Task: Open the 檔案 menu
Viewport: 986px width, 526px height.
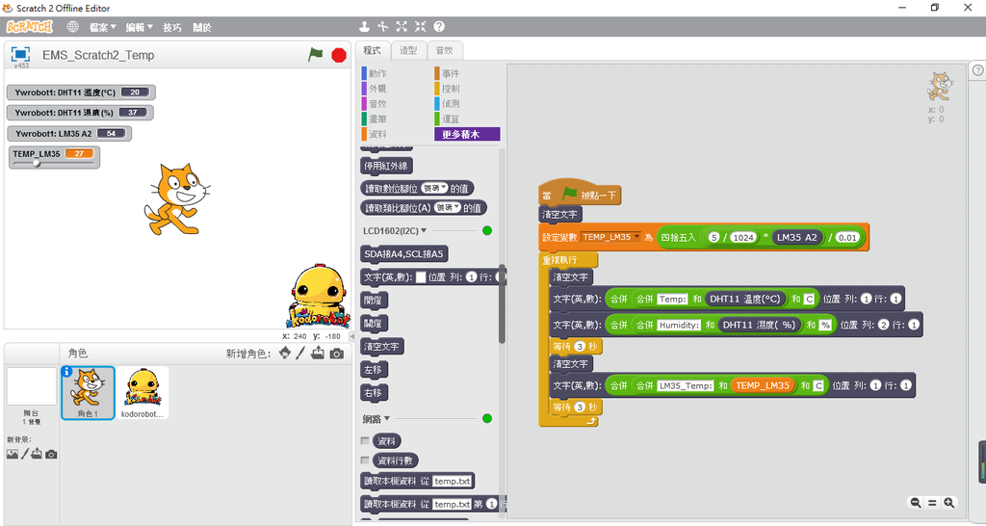Action: coord(102,27)
